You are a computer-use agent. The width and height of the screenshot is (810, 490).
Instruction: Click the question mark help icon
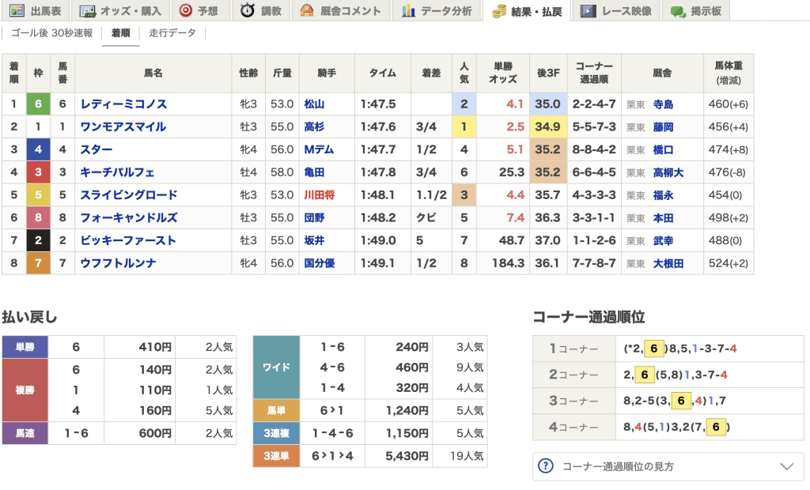[546, 465]
